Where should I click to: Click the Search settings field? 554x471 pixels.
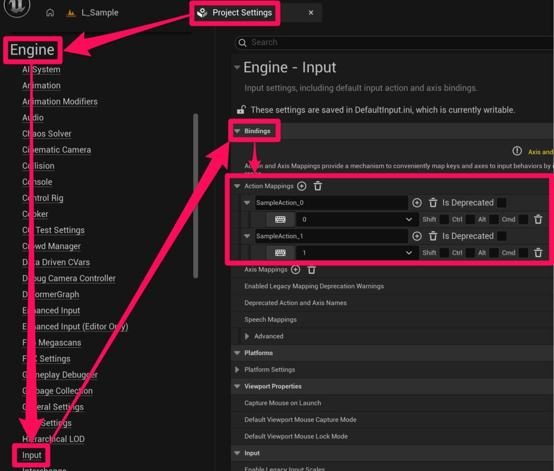click(x=395, y=42)
